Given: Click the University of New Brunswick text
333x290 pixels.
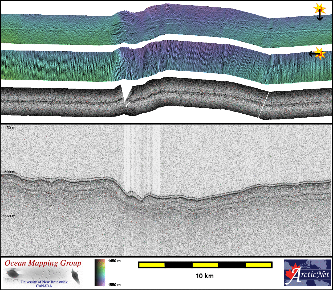Looking at the screenshot, I should tap(44, 282).
